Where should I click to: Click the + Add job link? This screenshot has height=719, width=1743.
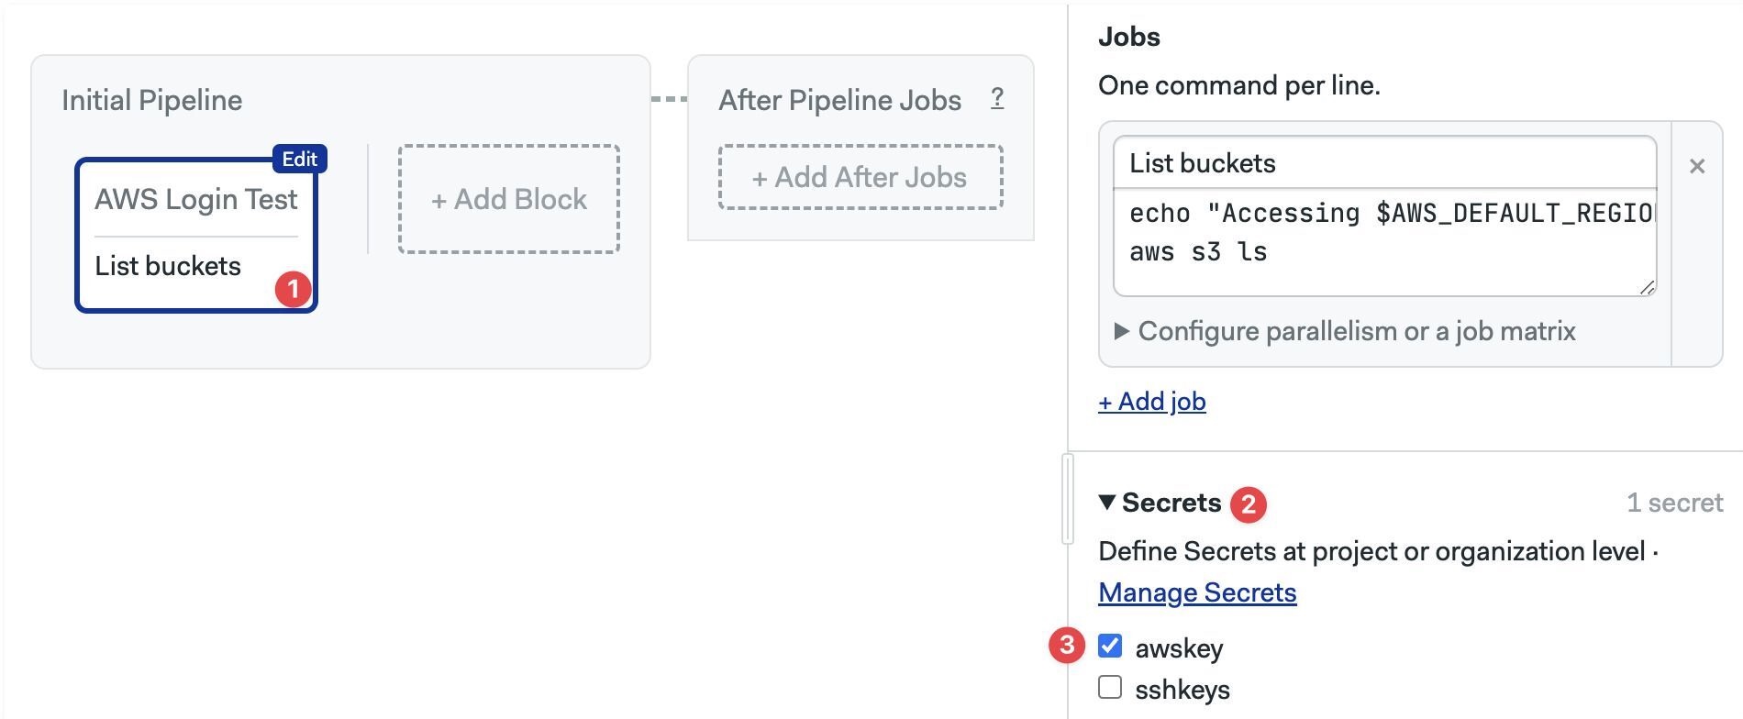click(1152, 402)
